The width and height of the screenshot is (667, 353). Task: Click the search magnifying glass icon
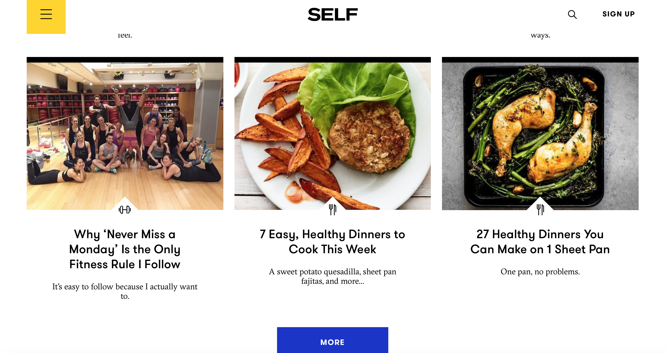(x=572, y=14)
